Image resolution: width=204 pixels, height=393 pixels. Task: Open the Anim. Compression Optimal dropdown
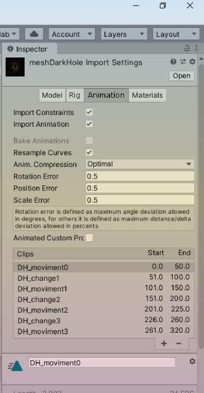tap(140, 164)
